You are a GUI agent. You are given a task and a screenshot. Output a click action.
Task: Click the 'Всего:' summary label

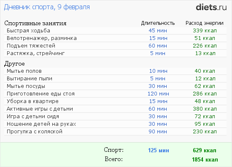pos(114,159)
